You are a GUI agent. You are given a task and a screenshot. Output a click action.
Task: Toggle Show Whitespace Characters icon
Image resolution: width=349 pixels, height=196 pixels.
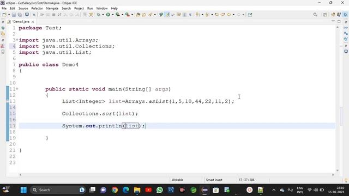coord(190,15)
